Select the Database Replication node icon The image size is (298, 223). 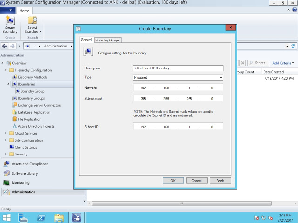14,112
